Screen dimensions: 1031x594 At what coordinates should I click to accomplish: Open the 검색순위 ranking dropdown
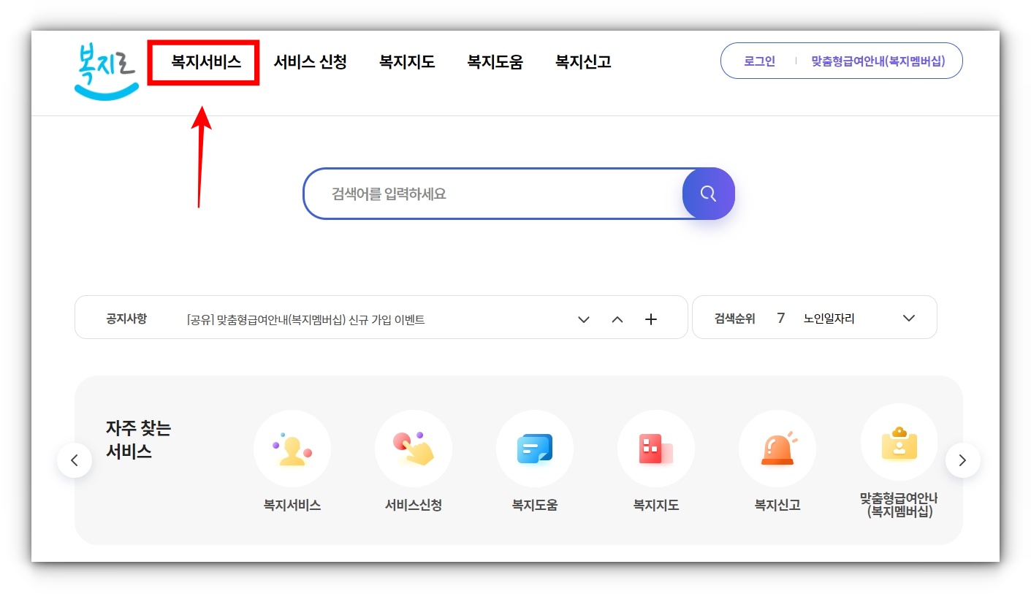pyautogui.click(x=908, y=317)
